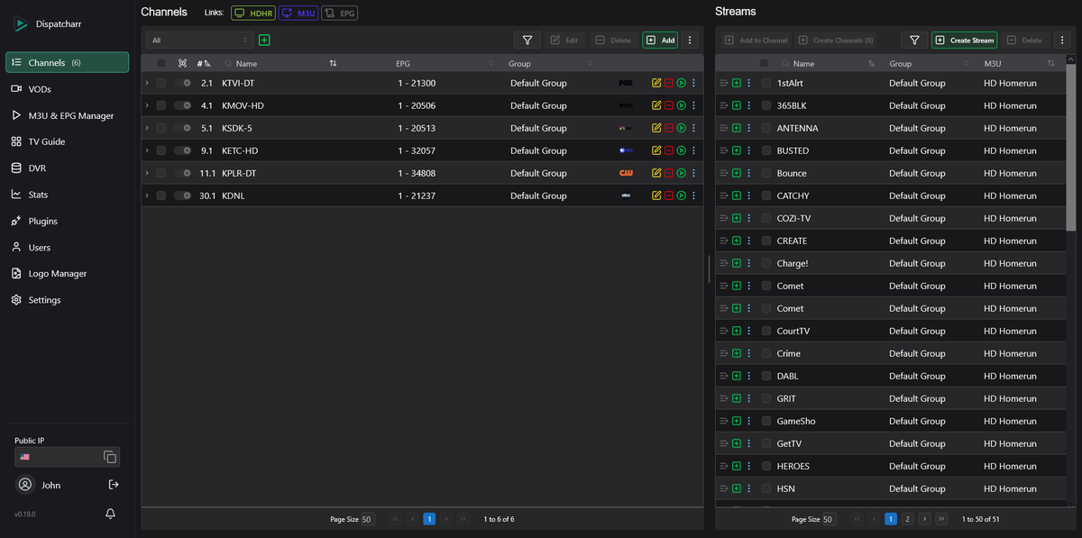Click the green plus beside the All dropdown

pos(264,40)
